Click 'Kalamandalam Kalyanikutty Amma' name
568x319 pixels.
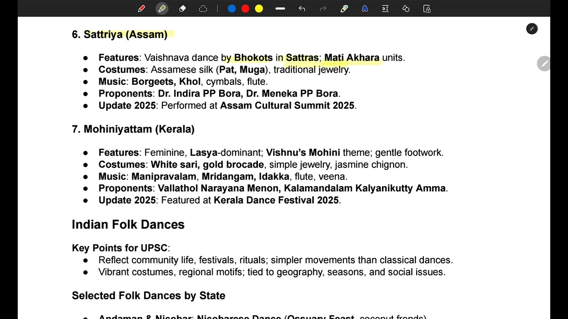(x=365, y=188)
